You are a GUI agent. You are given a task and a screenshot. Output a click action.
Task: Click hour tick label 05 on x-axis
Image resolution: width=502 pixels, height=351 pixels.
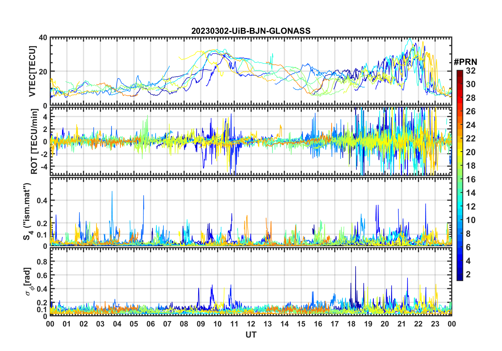(134, 324)
